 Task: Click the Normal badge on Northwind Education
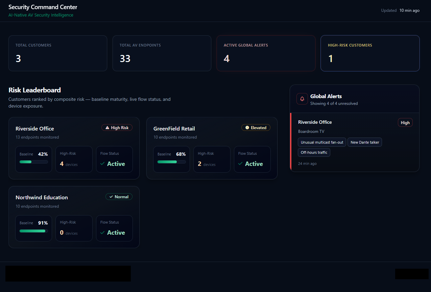119,197
